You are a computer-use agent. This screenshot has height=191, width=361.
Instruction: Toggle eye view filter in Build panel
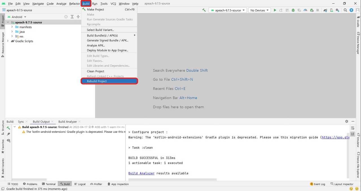point(8,140)
